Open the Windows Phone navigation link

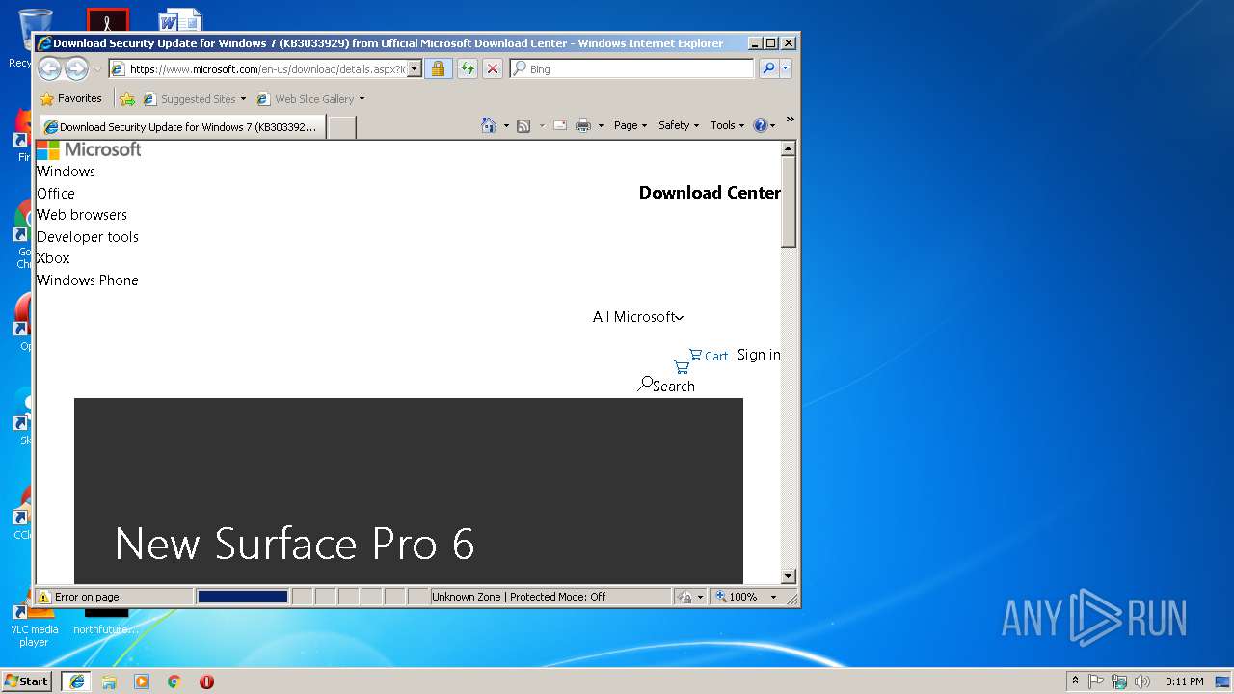point(88,280)
